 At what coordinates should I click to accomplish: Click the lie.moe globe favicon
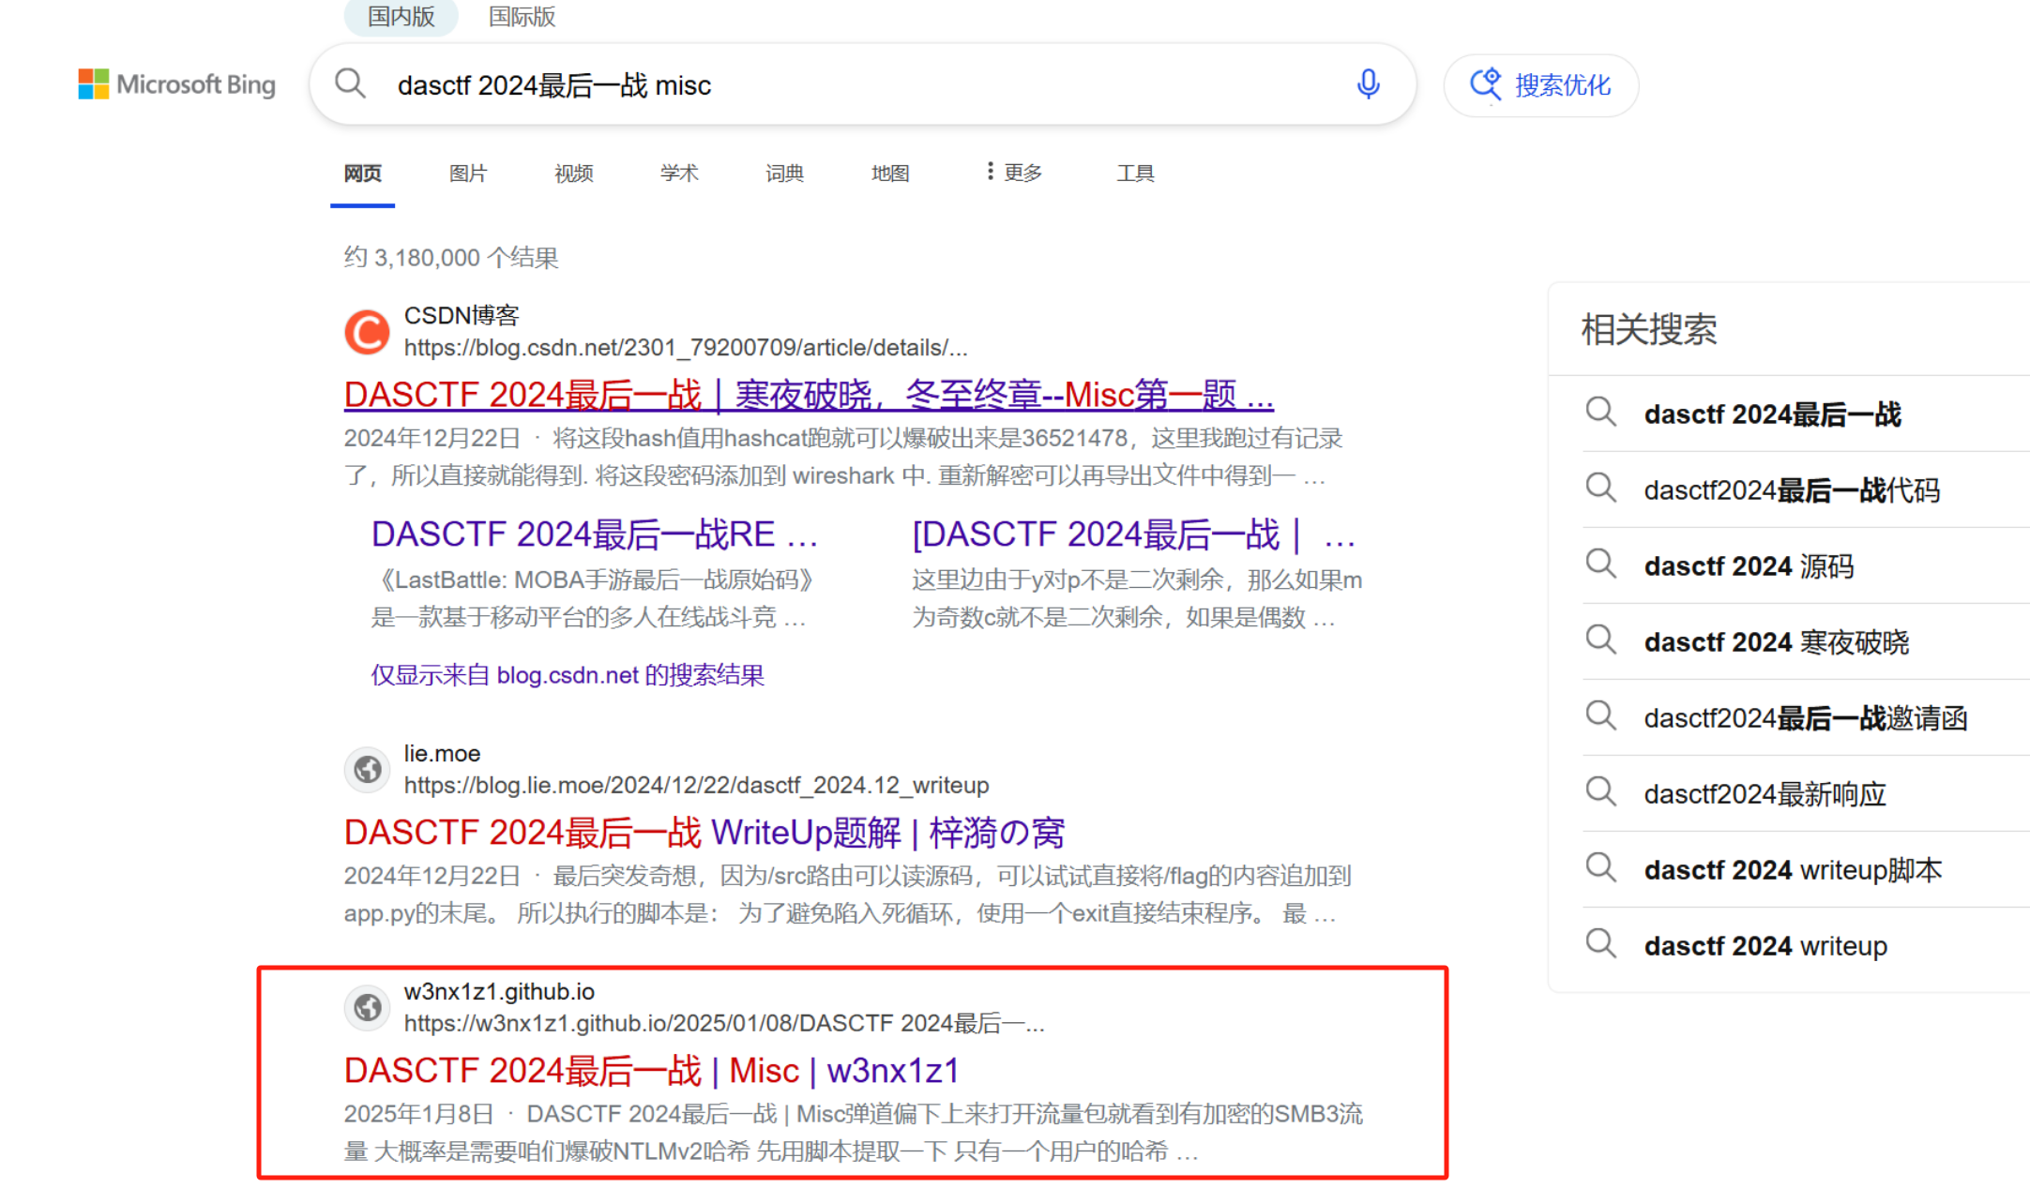pyautogui.click(x=367, y=770)
